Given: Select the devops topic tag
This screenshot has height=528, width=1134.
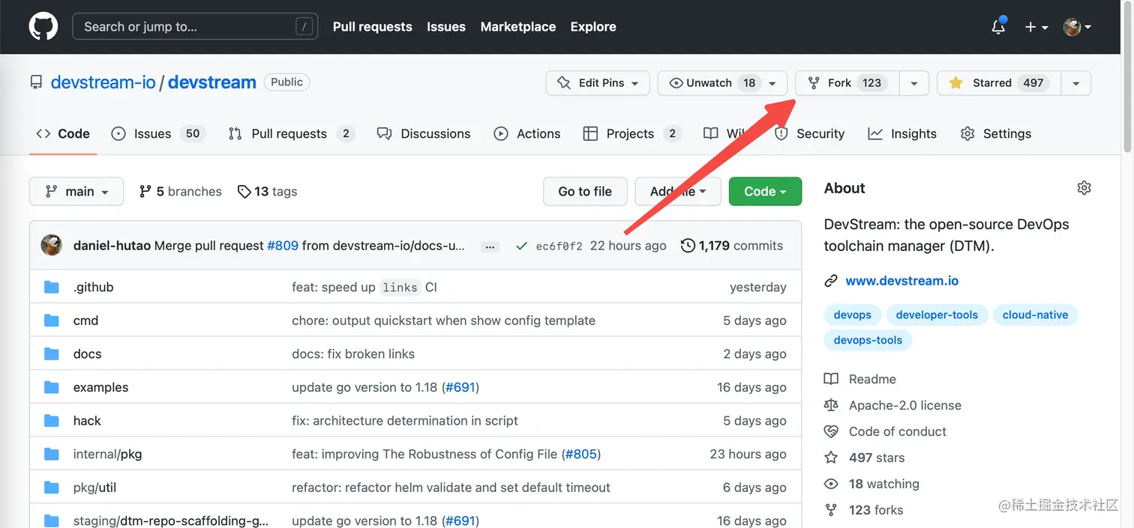Looking at the screenshot, I should (853, 315).
